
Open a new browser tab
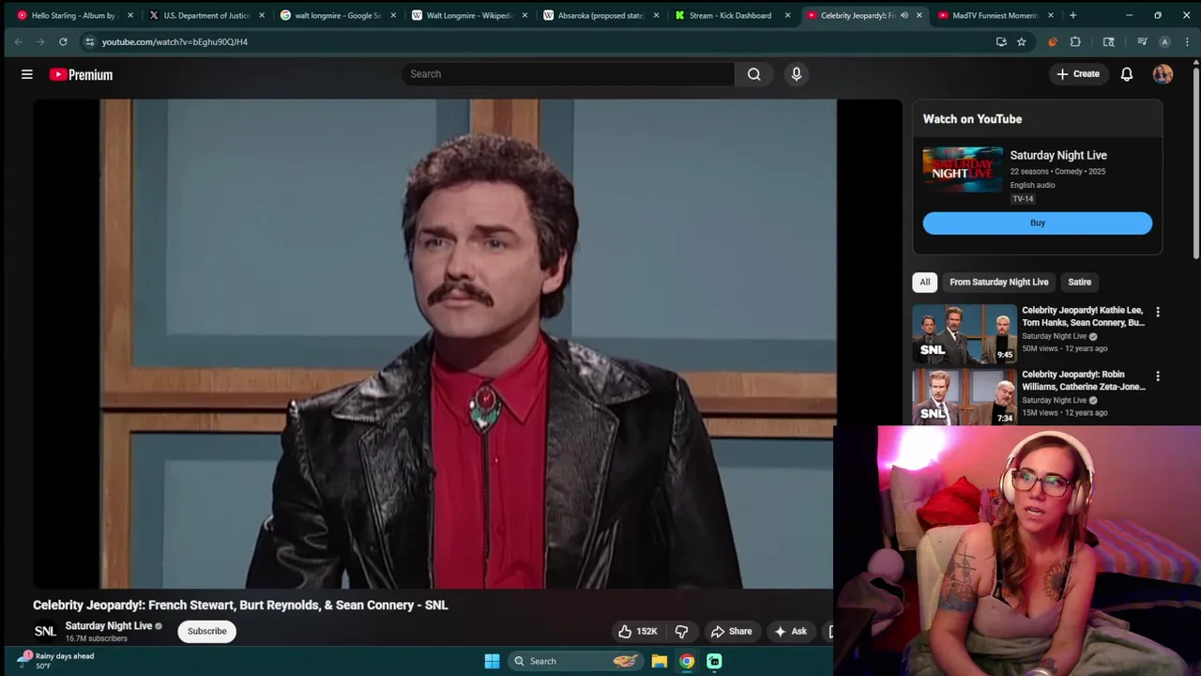pos(1073,15)
